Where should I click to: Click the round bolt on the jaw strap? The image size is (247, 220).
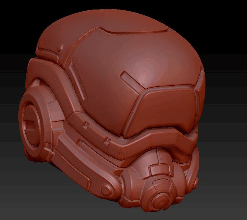coord(104,188)
